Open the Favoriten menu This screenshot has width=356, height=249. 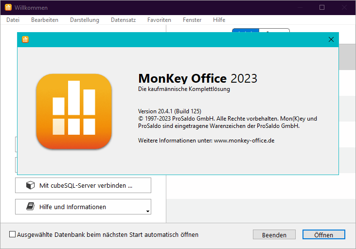coord(159,20)
